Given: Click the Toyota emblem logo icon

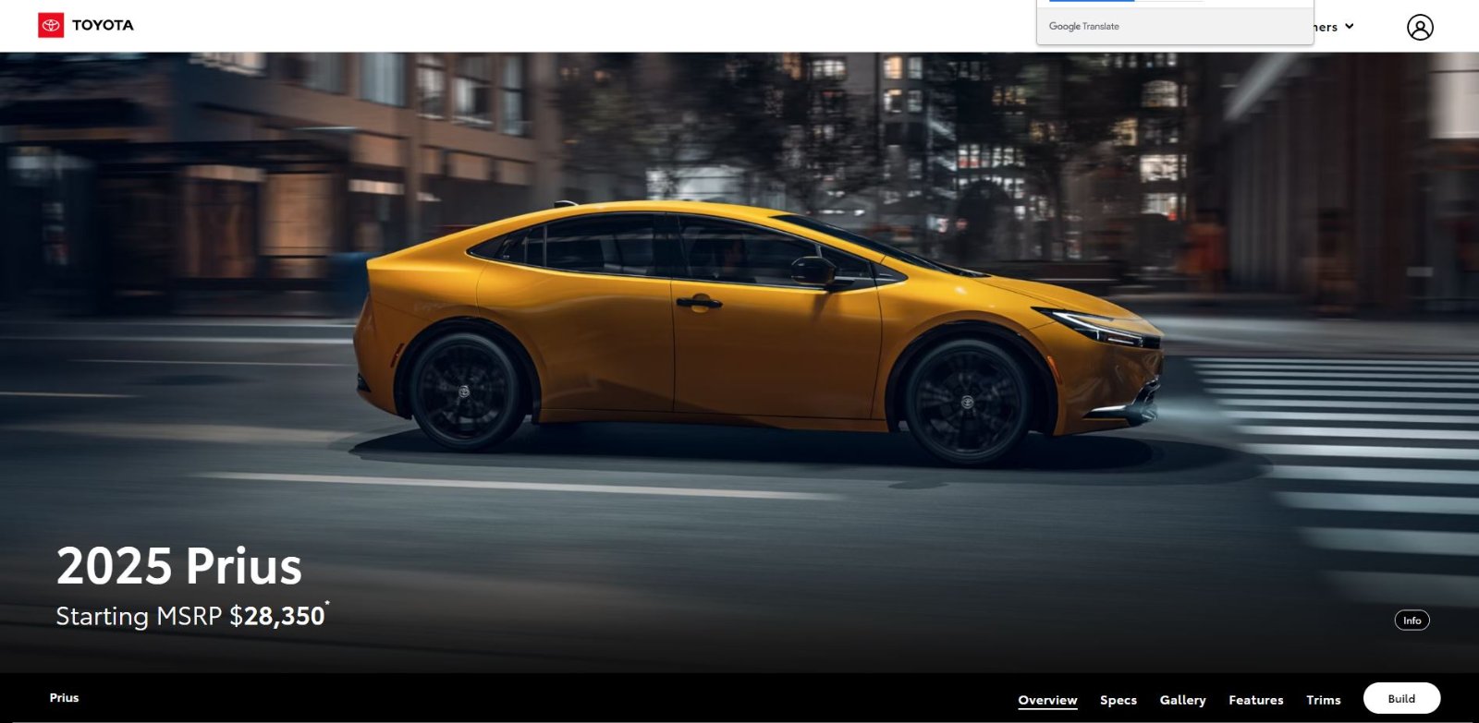Looking at the screenshot, I should tap(51, 25).
